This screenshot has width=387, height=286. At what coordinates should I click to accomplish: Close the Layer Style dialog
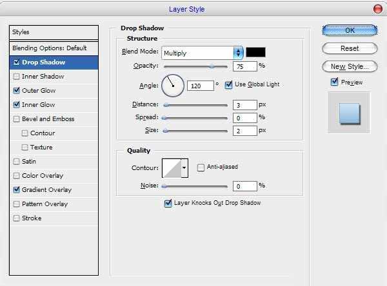pyautogui.click(x=377, y=9)
